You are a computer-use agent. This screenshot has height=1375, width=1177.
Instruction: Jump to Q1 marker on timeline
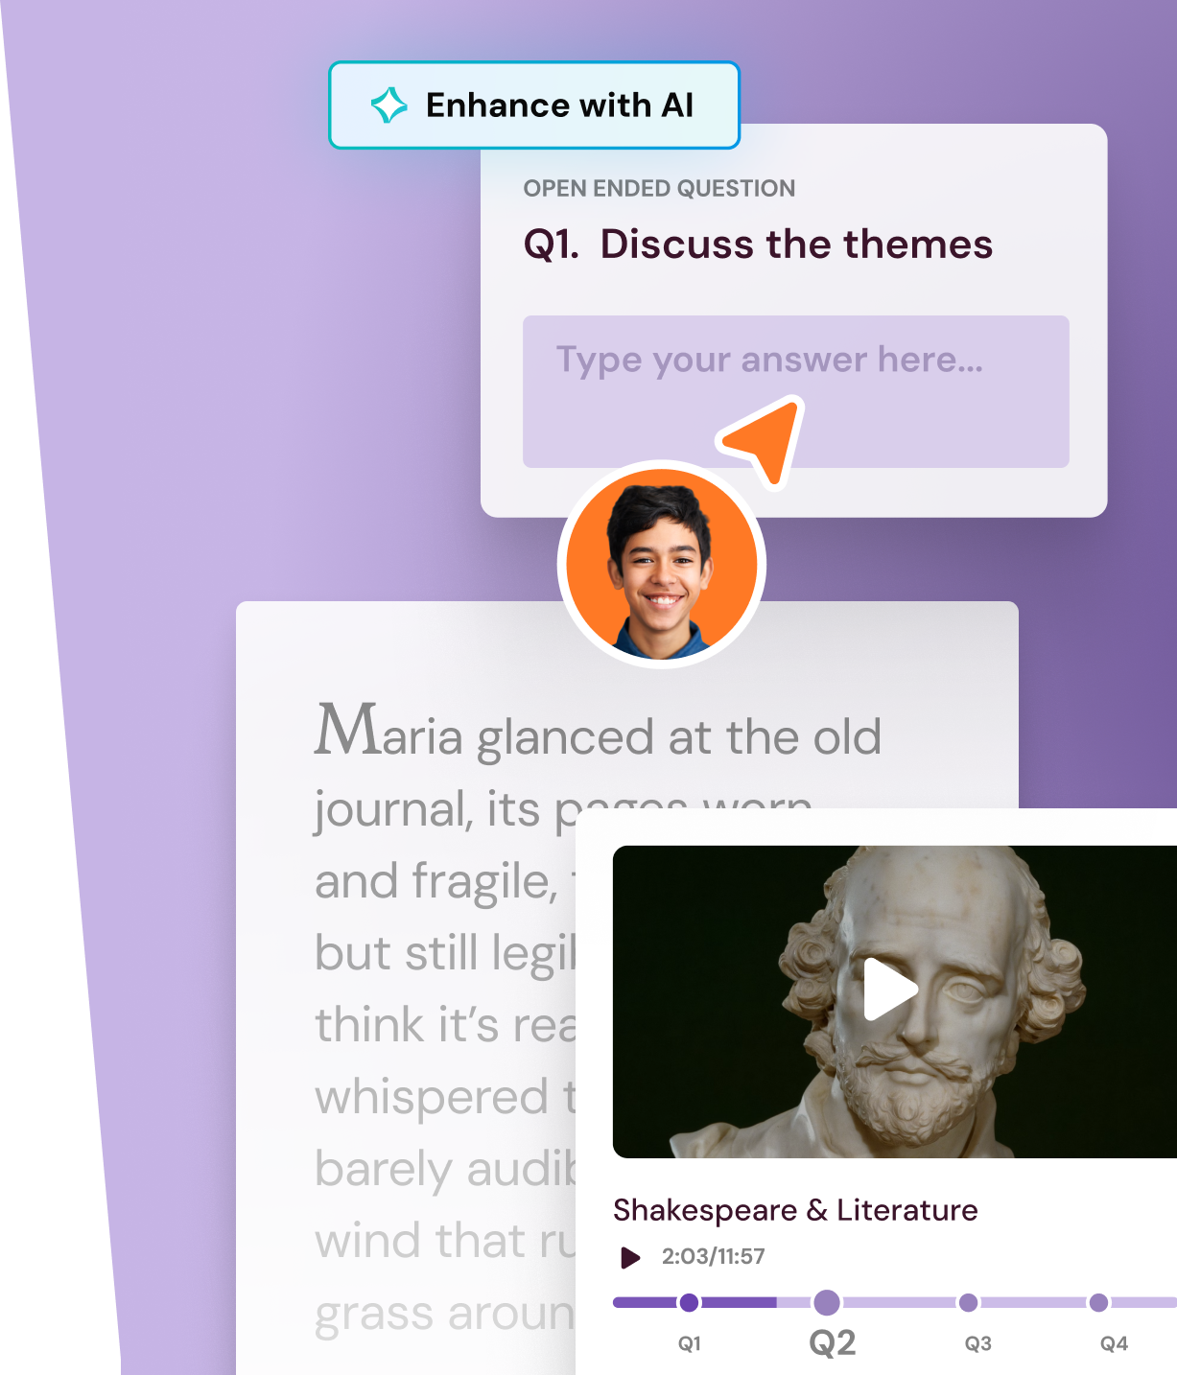click(689, 1302)
